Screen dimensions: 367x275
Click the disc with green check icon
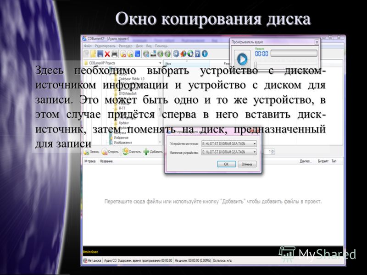pyautogui.click(x=130, y=54)
